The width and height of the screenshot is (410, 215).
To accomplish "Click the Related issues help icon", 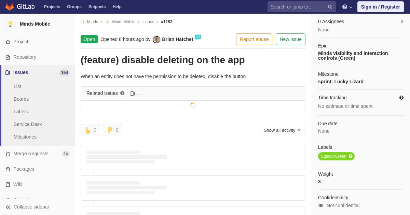I will point(122,93).
